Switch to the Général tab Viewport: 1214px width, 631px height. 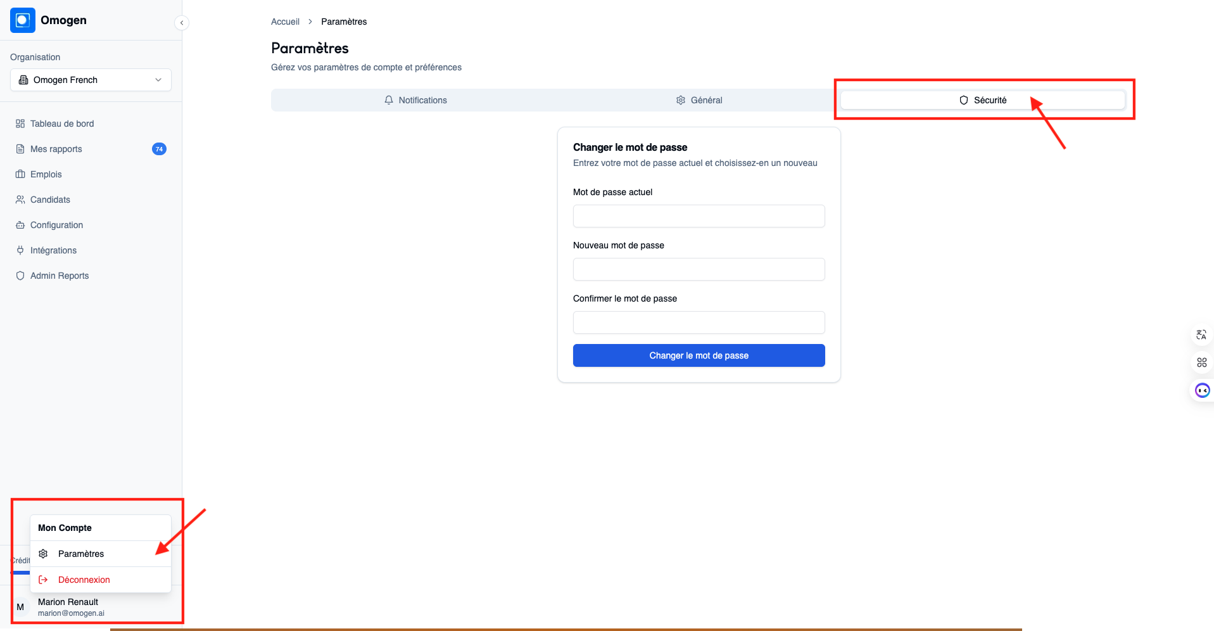699,100
